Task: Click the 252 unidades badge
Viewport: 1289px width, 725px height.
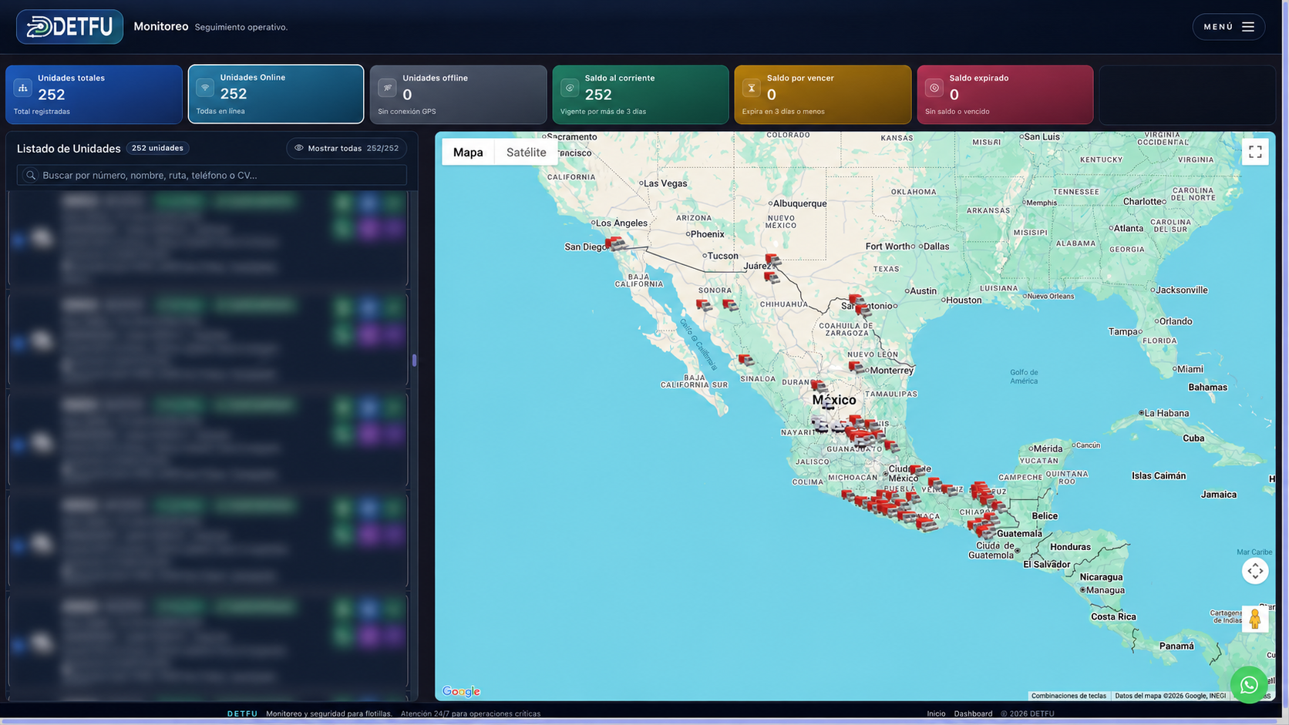Action: (x=157, y=148)
